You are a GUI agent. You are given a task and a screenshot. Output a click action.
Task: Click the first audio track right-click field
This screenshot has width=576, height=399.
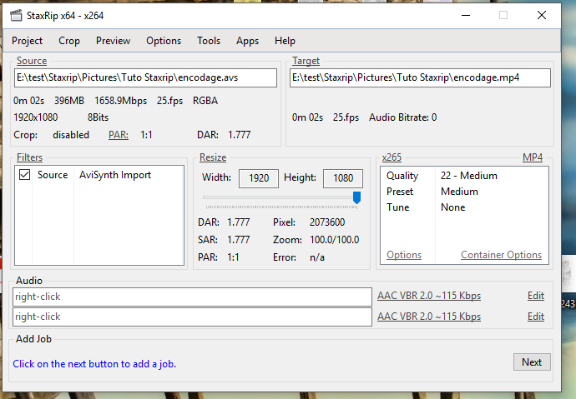(192, 297)
